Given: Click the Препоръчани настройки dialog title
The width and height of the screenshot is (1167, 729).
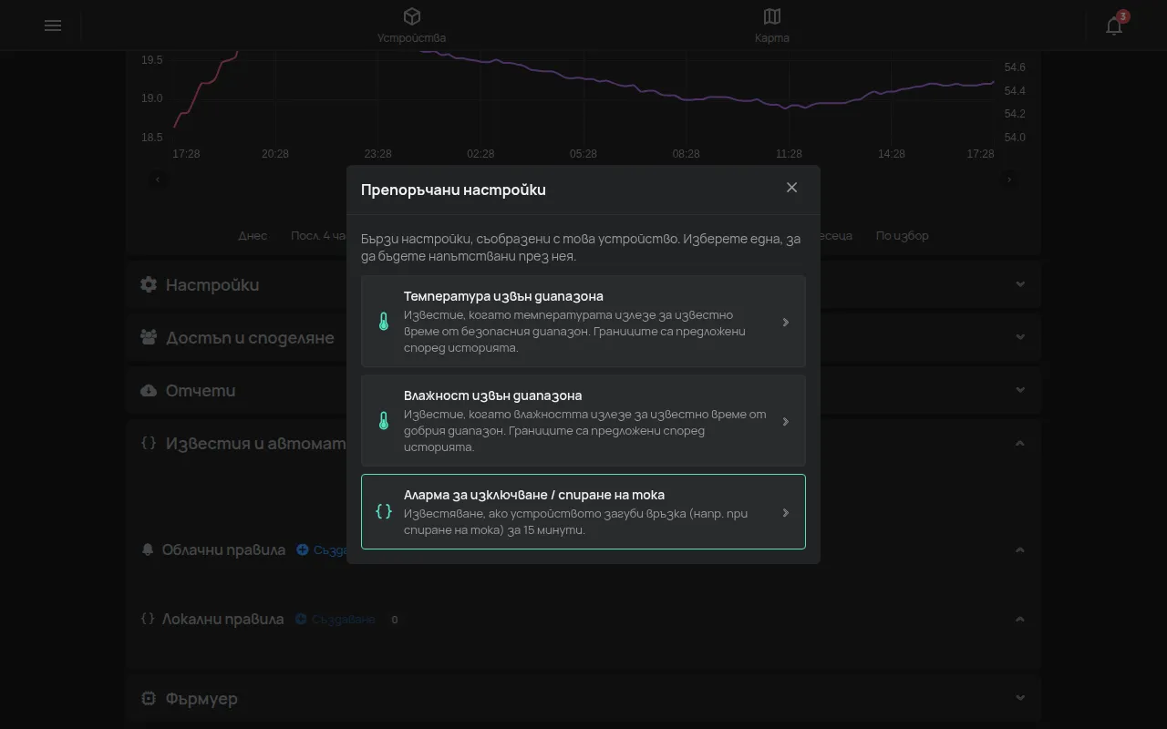Looking at the screenshot, I should (x=453, y=190).
